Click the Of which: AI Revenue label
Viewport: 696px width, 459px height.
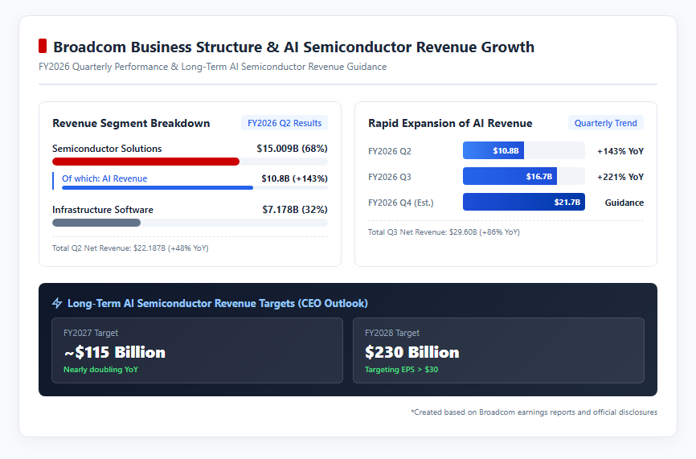click(104, 178)
